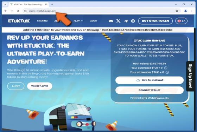Click the ETUKTUK logo
The height and width of the screenshot is (132, 197).
click(x=19, y=21)
